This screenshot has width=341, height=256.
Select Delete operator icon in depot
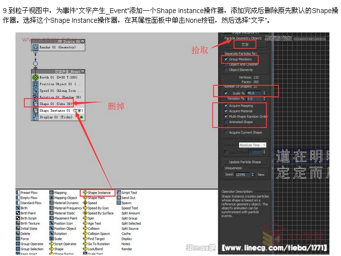coord(18,234)
